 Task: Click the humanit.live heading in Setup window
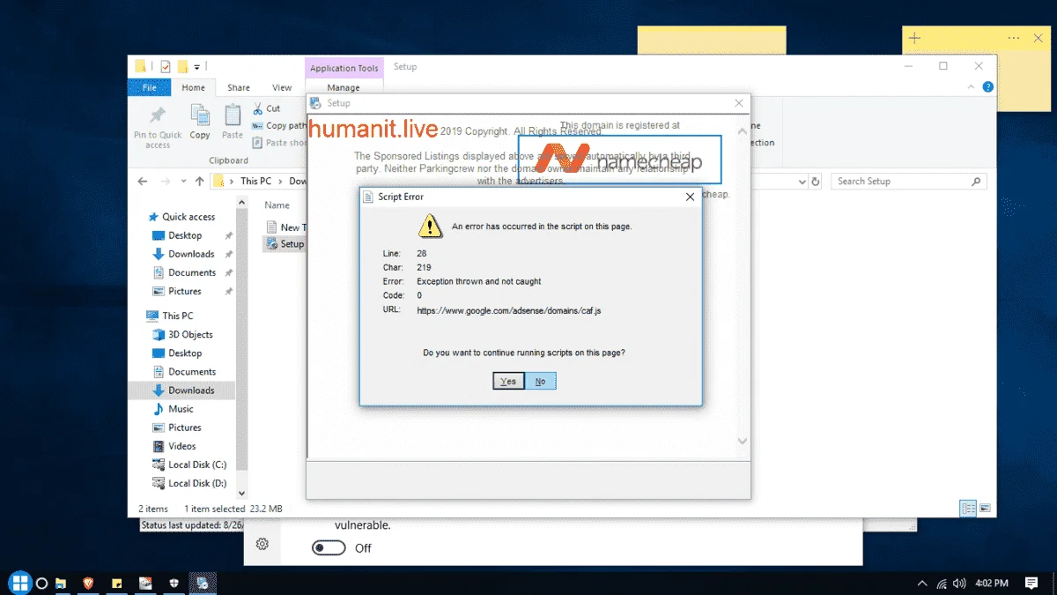(x=373, y=130)
